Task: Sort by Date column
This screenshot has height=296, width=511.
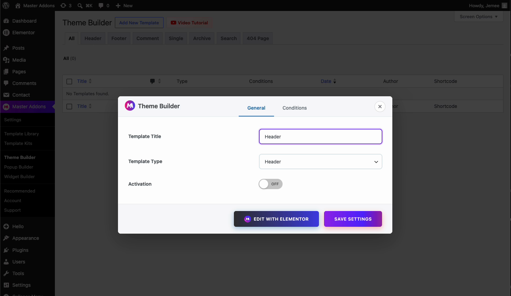Action: click(x=329, y=81)
